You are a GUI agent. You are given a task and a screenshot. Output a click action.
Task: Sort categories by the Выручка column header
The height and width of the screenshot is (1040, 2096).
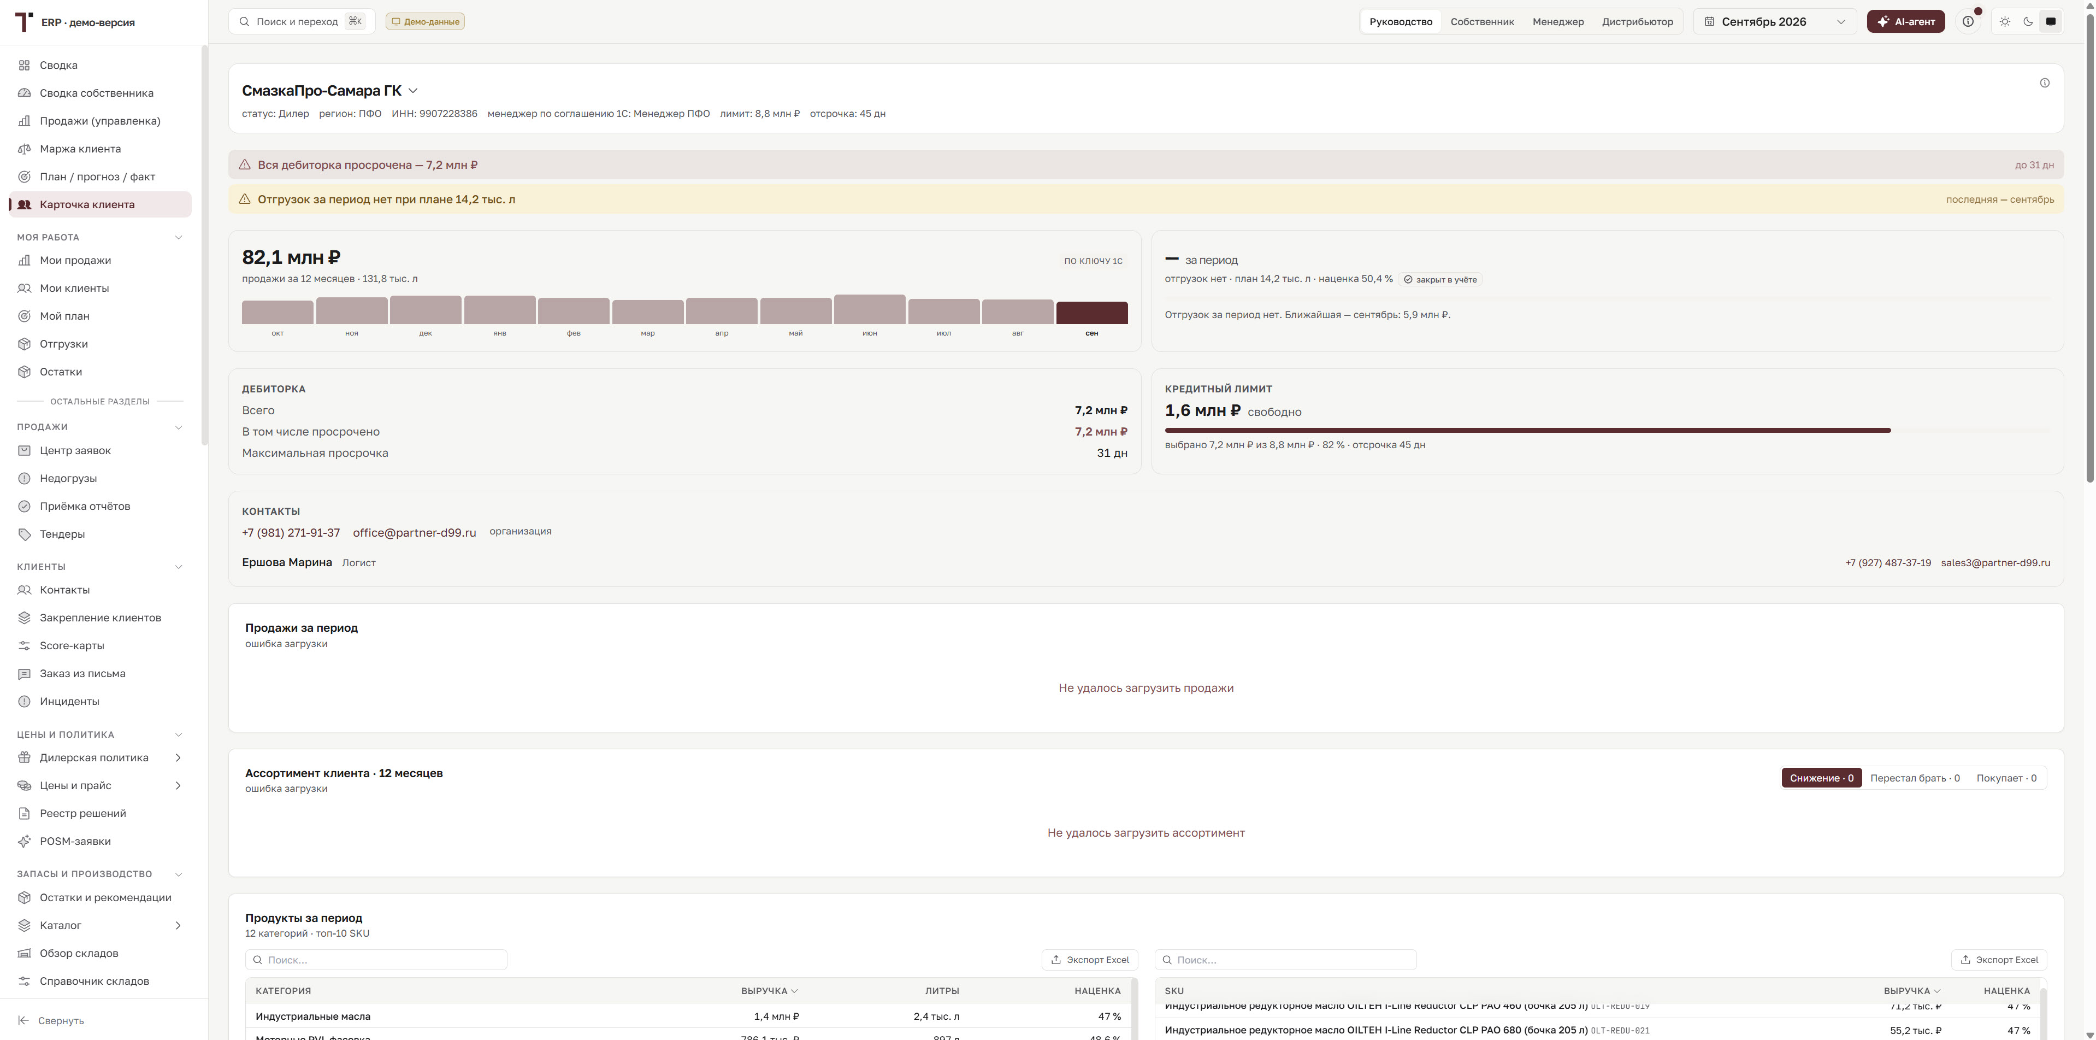coord(769,990)
